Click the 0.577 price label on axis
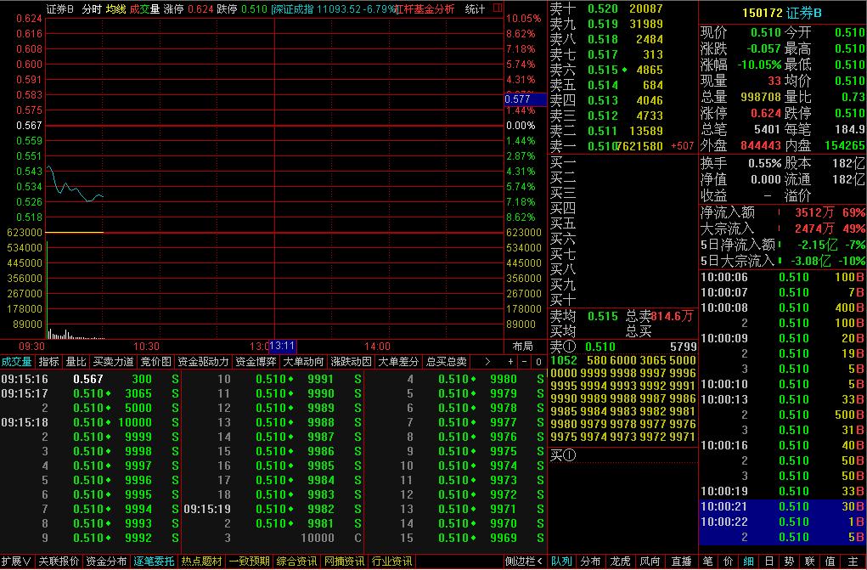This screenshot has height=570, width=867. pyautogui.click(x=523, y=99)
